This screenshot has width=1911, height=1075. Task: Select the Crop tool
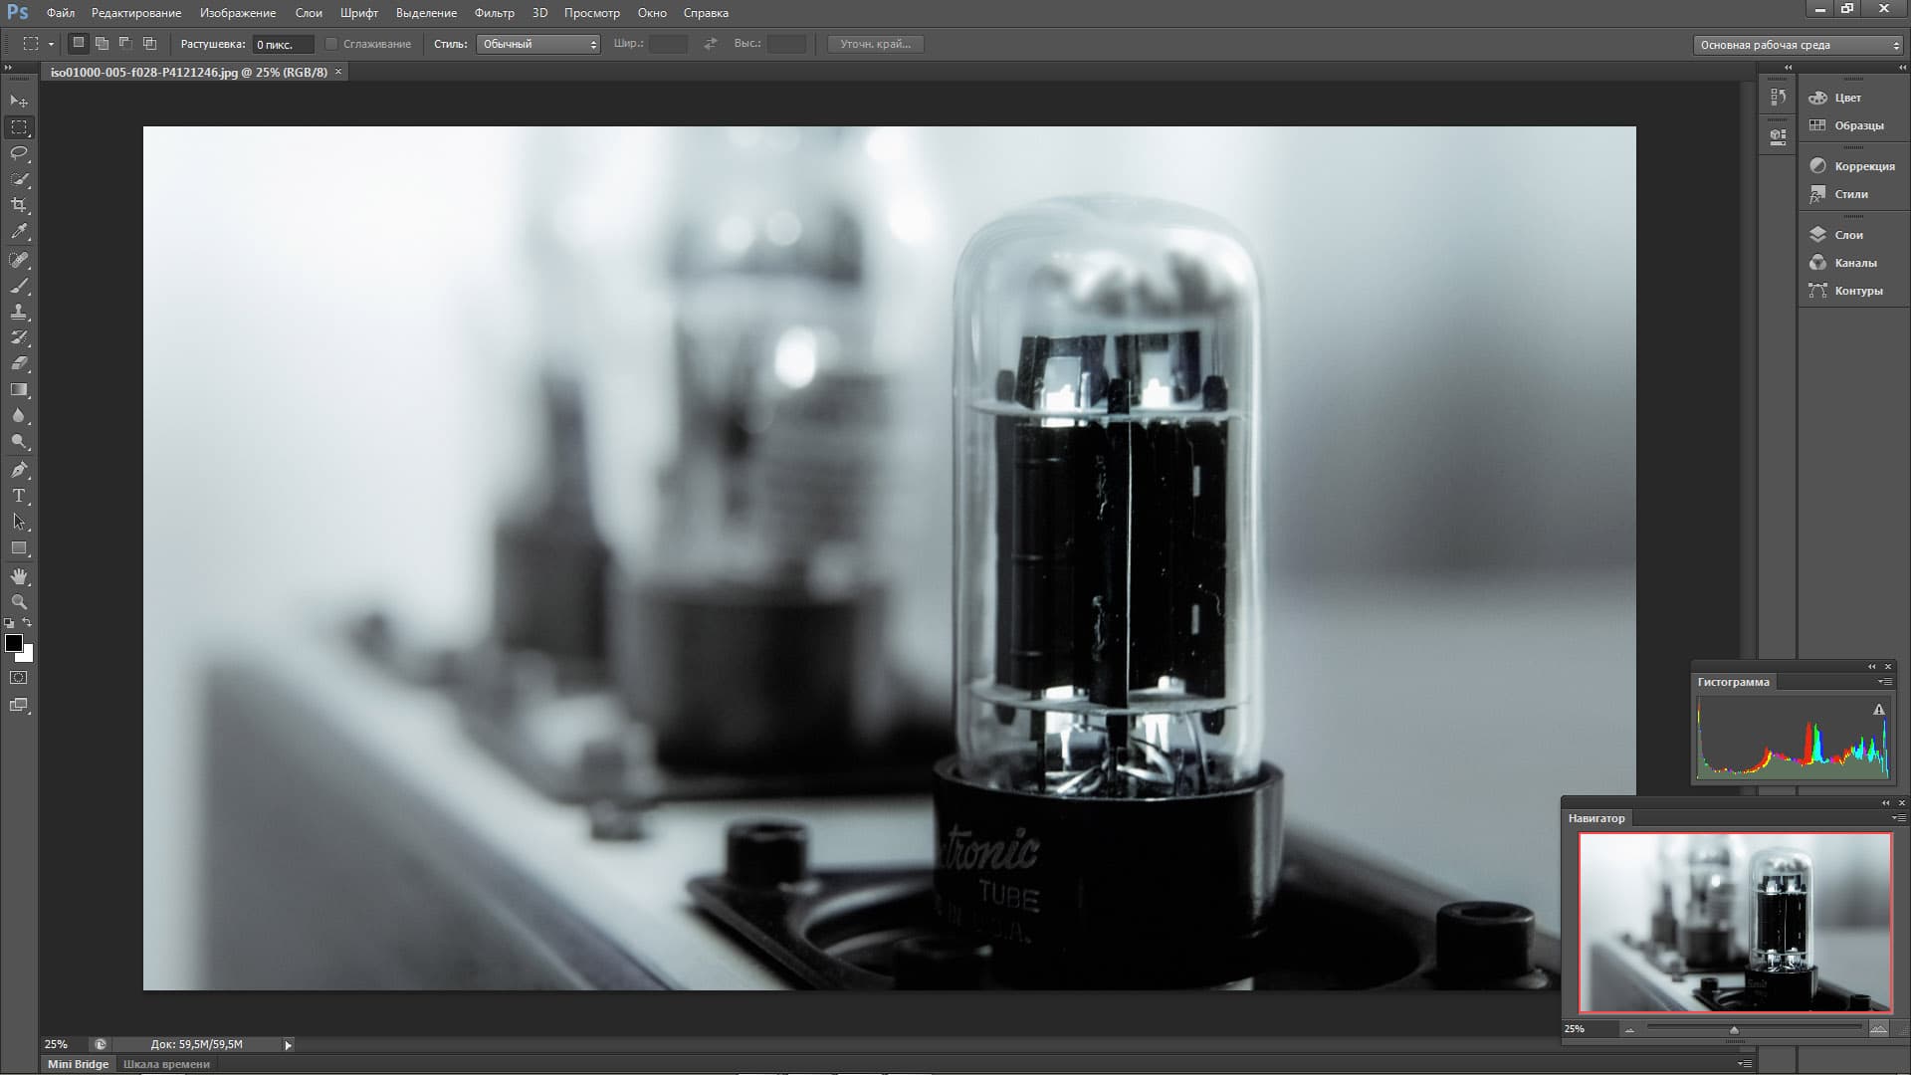pyautogui.click(x=19, y=205)
